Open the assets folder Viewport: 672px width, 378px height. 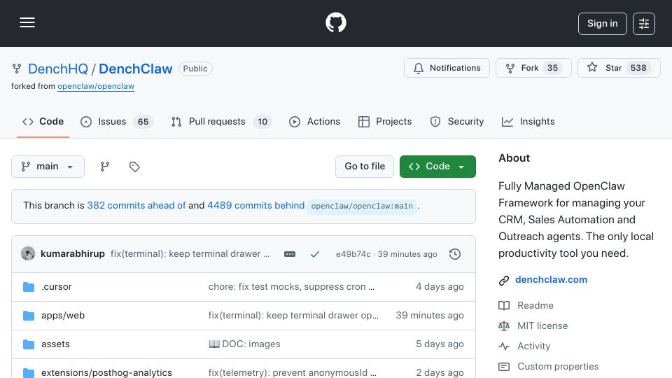(55, 344)
